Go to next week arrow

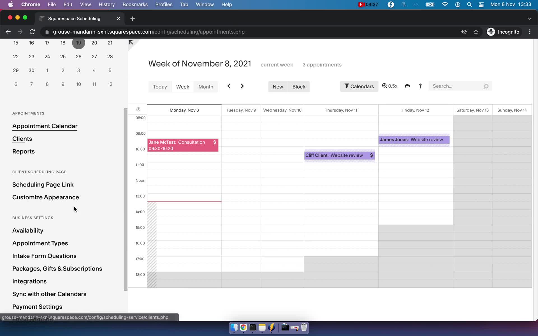click(x=242, y=86)
